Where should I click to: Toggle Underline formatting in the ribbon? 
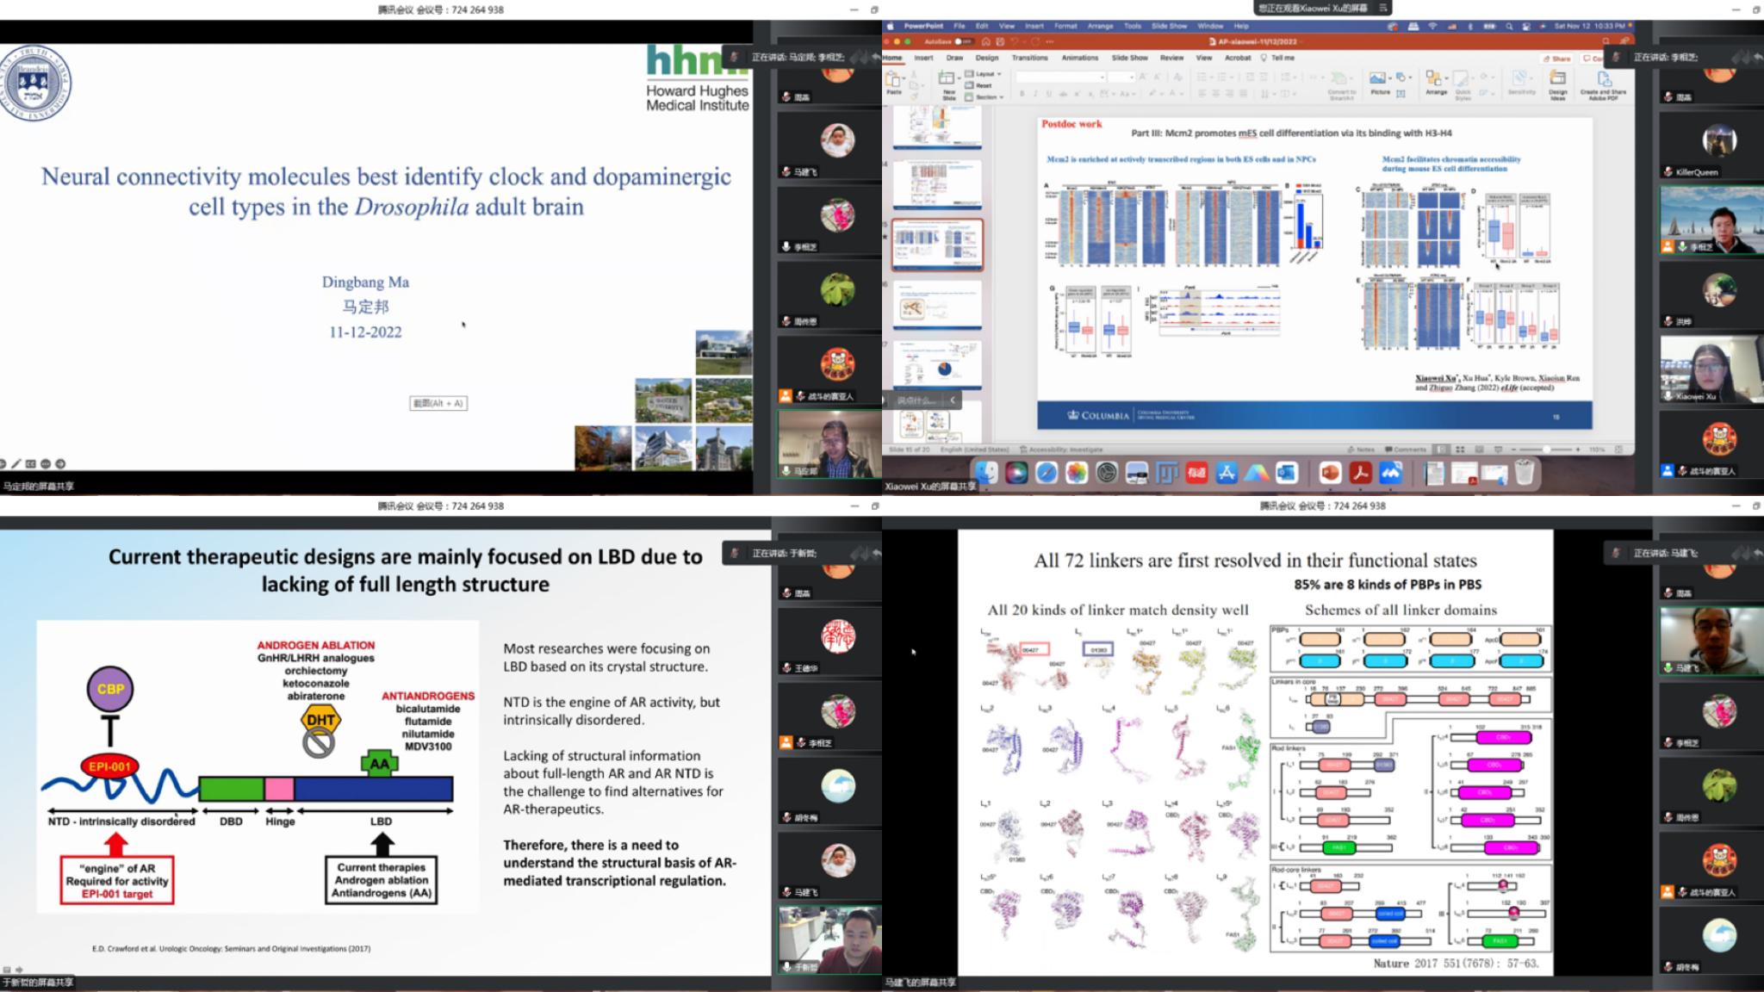click(x=1049, y=93)
